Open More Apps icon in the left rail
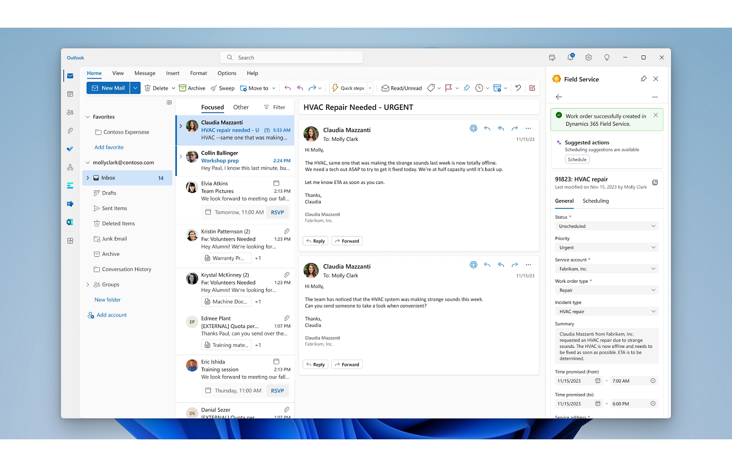The width and height of the screenshot is (732, 467). (70, 241)
